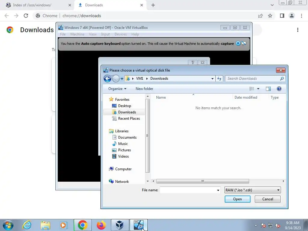This screenshot has width=308, height=231.
Task: Toggle Chrome side panel icon
Action: 282,16
